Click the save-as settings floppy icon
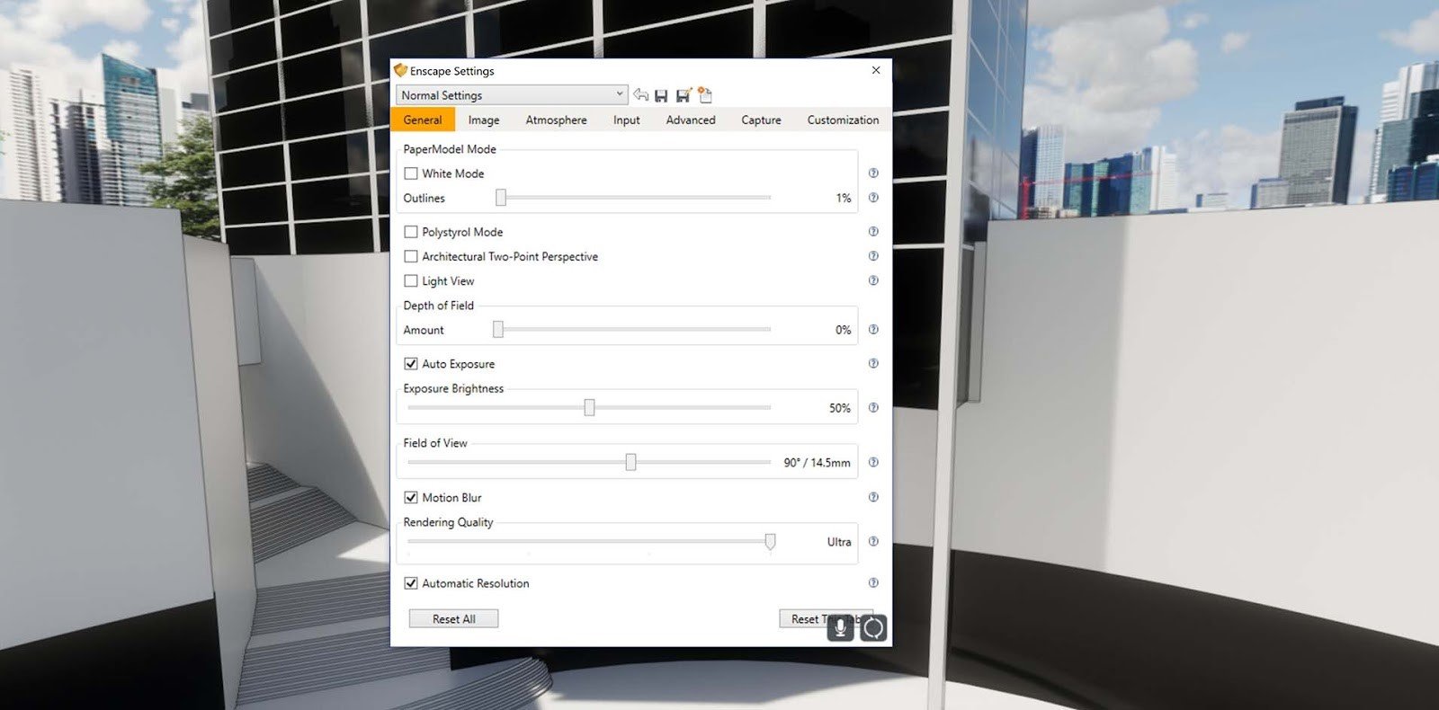The height and width of the screenshot is (710, 1439). pyautogui.click(x=683, y=94)
